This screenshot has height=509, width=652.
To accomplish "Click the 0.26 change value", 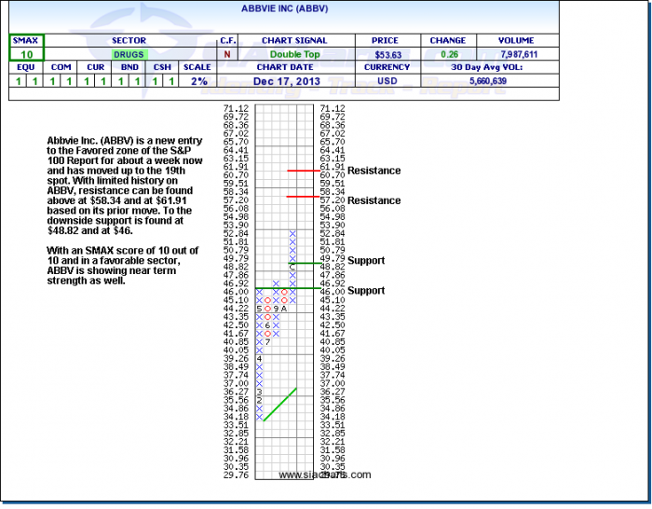I will (x=448, y=55).
